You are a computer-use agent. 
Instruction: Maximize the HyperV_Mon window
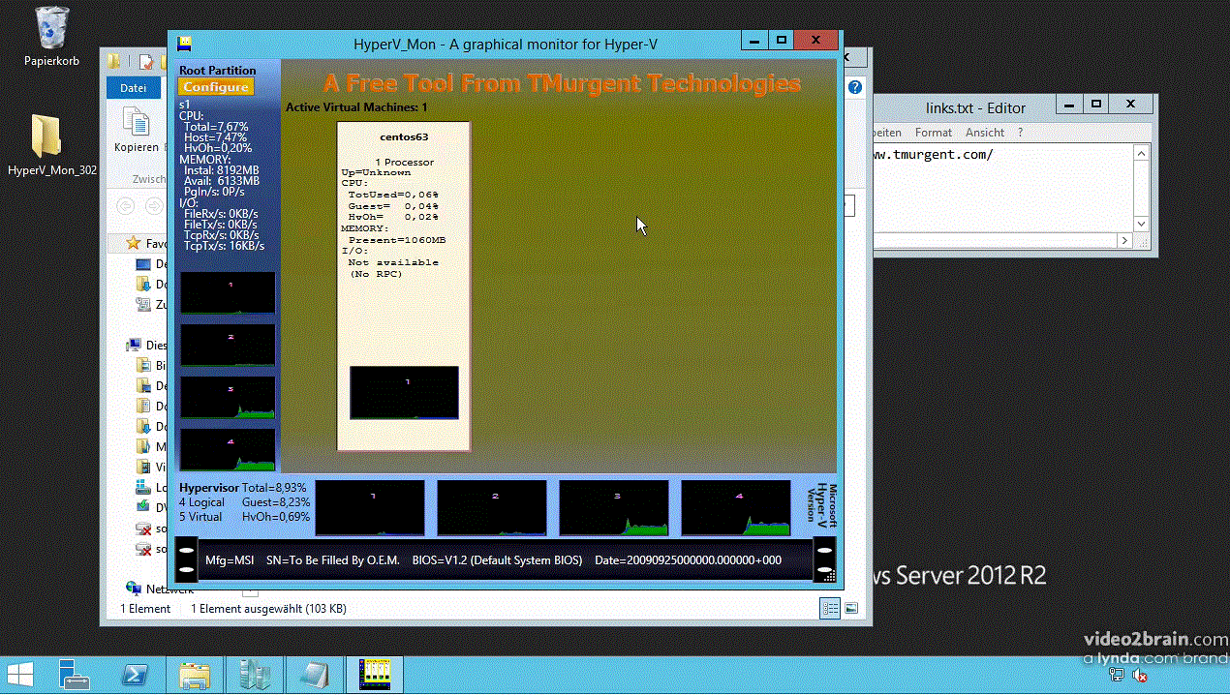pyautogui.click(x=781, y=41)
